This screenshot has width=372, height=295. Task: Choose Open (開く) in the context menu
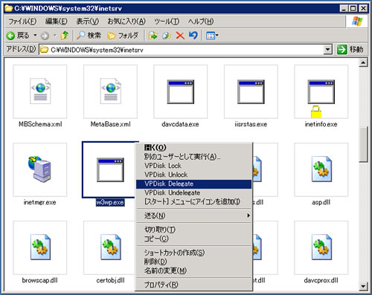point(193,148)
